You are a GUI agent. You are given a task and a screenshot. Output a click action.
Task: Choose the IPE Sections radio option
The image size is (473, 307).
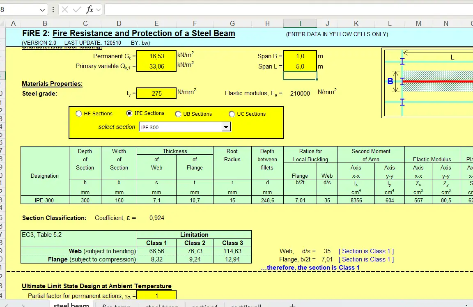(x=129, y=113)
